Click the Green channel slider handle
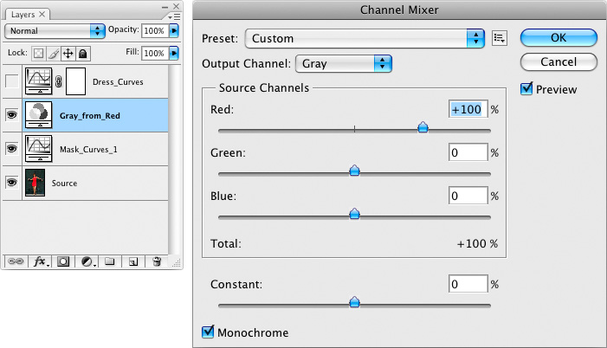This screenshot has width=607, height=348. coord(354,171)
